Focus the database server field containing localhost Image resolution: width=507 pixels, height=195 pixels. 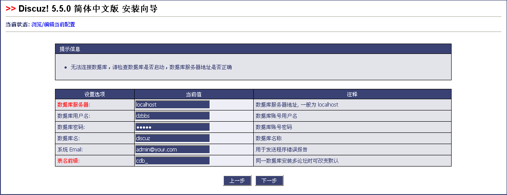172,104
